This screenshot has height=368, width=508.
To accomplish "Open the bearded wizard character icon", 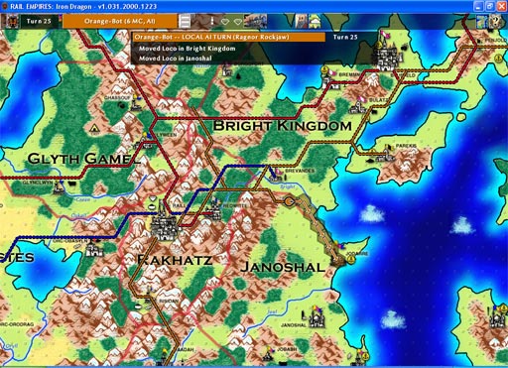I will tap(301, 22).
